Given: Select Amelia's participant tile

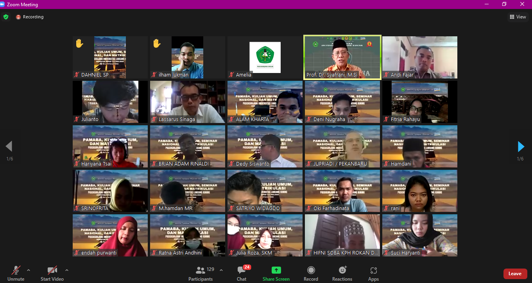Looking at the screenshot, I should click(265, 57).
